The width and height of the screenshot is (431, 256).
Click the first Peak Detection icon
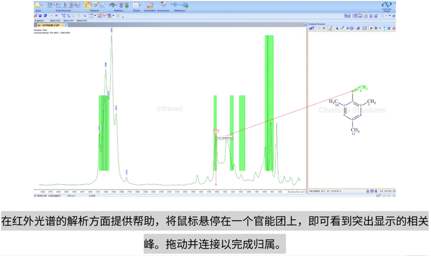[50, 5]
